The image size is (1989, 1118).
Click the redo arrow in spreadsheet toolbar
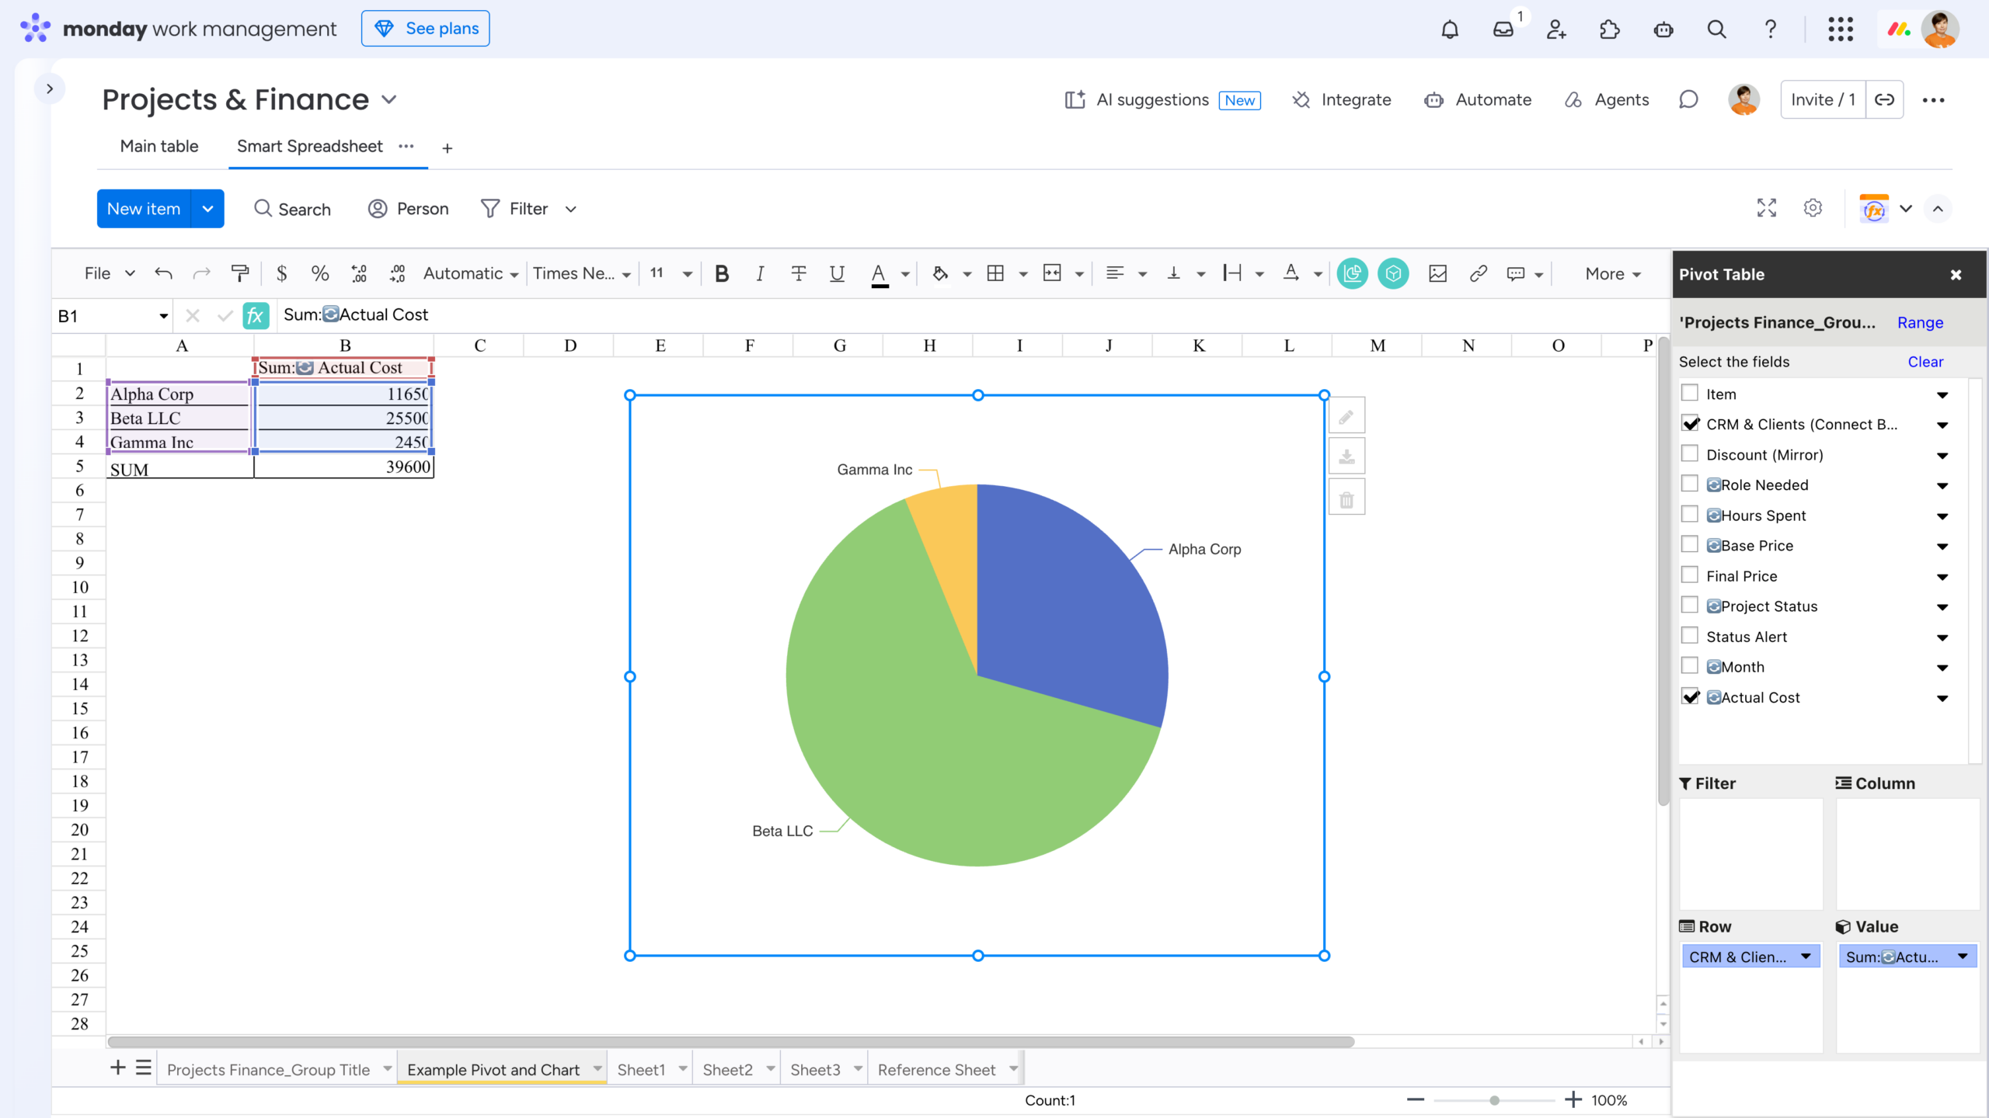click(202, 273)
